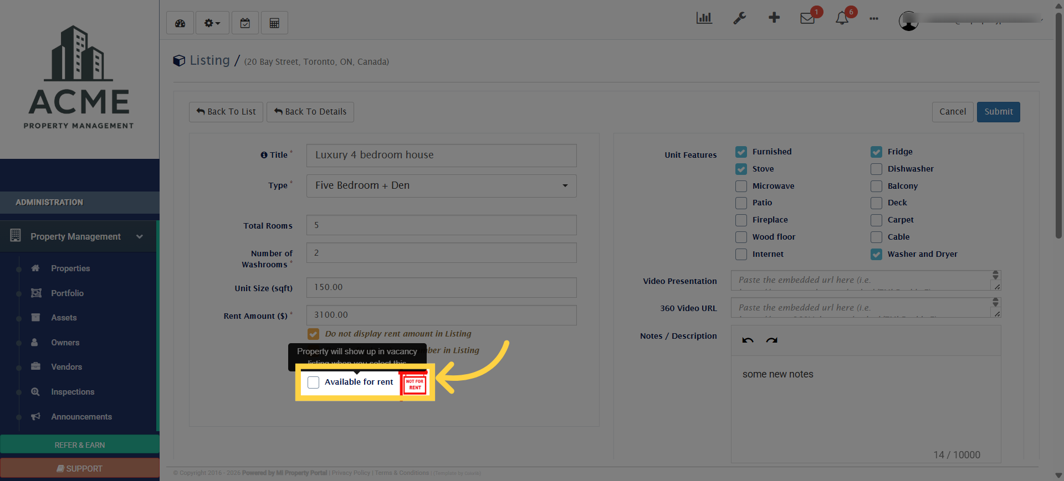Image resolution: width=1064 pixels, height=481 pixels.
Task: Open the bell notifications icon
Action: click(842, 18)
